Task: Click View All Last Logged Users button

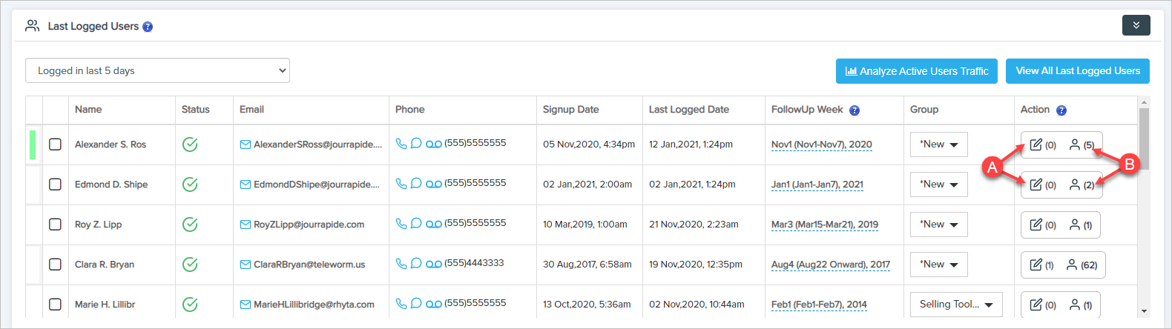Action: pos(1077,71)
